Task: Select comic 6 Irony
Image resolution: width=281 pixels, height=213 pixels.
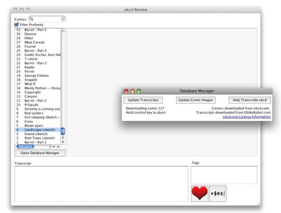Action: (x=38, y=121)
